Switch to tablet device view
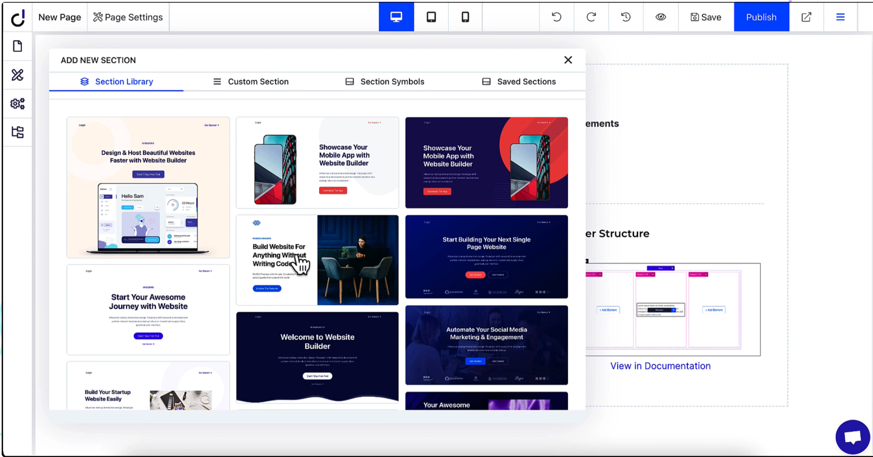 (x=431, y=17)
